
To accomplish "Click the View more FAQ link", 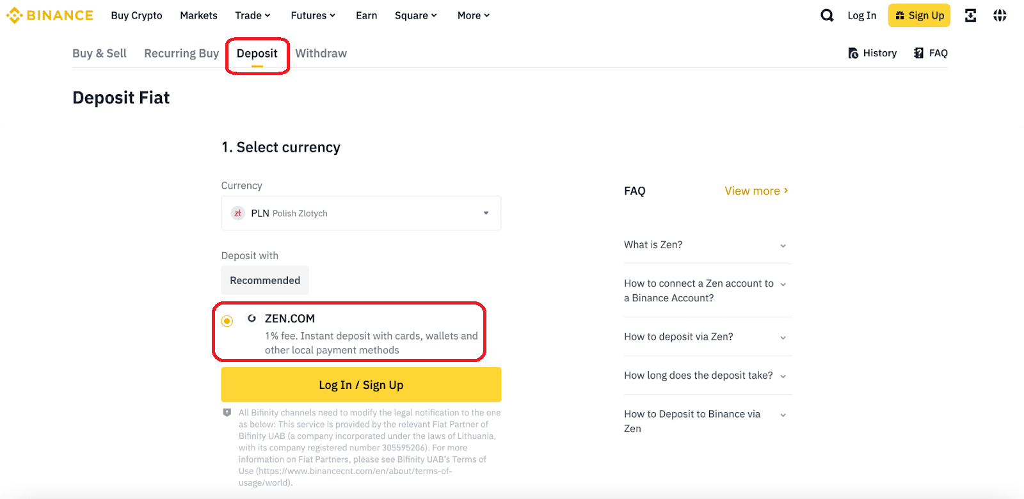I will pyautogui.click(x=756, y=191).
